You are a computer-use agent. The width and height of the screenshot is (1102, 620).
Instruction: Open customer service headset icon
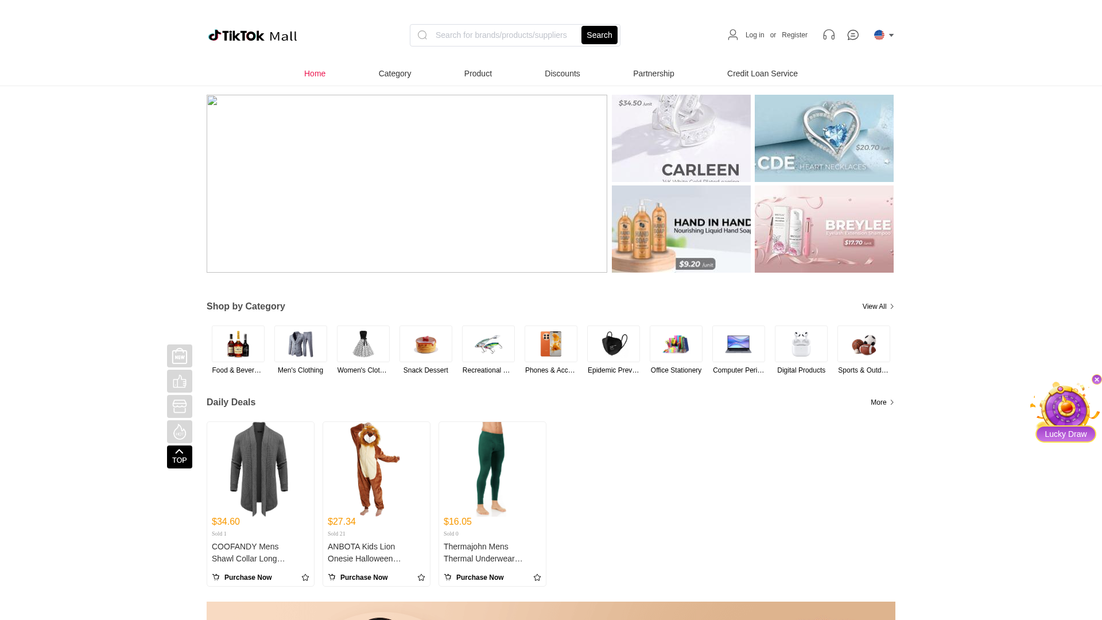click(x=829, y=35)
